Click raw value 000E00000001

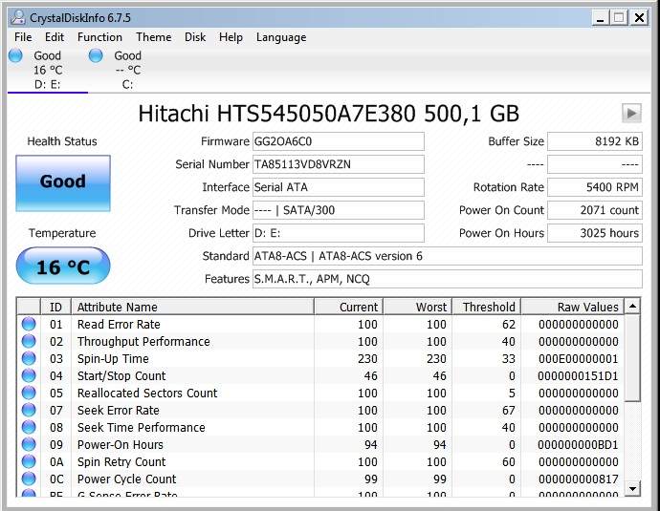pos(579,359)
